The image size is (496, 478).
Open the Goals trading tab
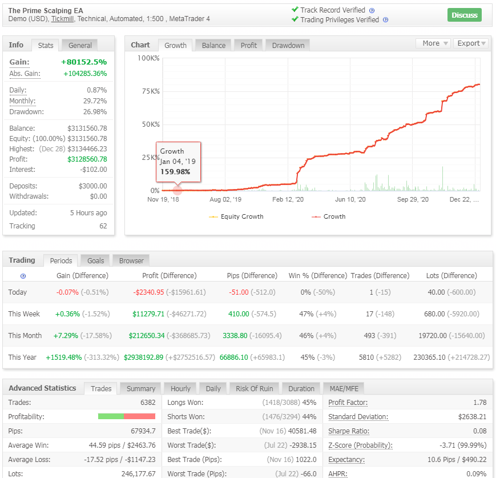95,260
